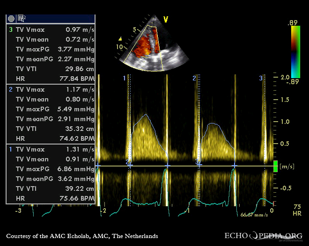Click the HR 77.84 BPM row
Viewport: 309px width, 246px height.
(x=51, y=79)
